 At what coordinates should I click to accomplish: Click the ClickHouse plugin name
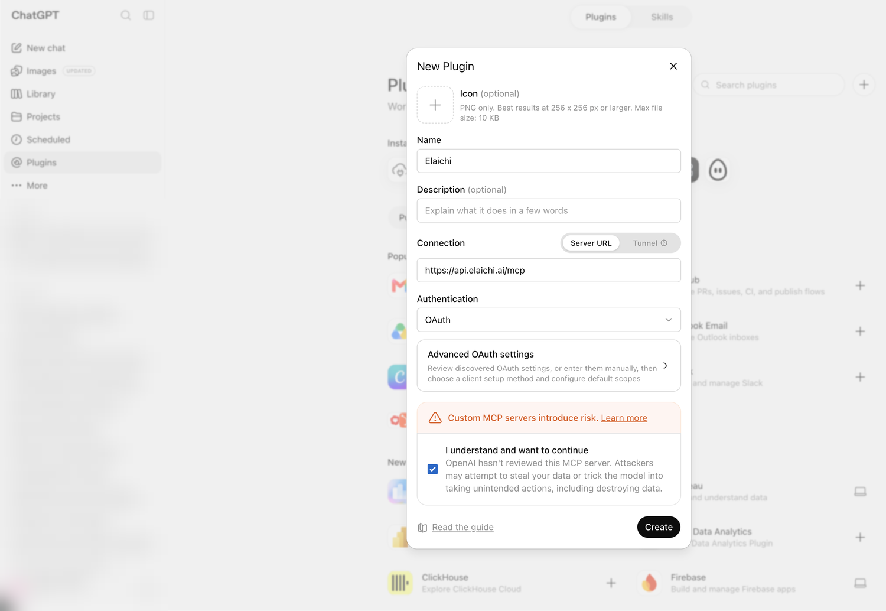coord(445,577)
